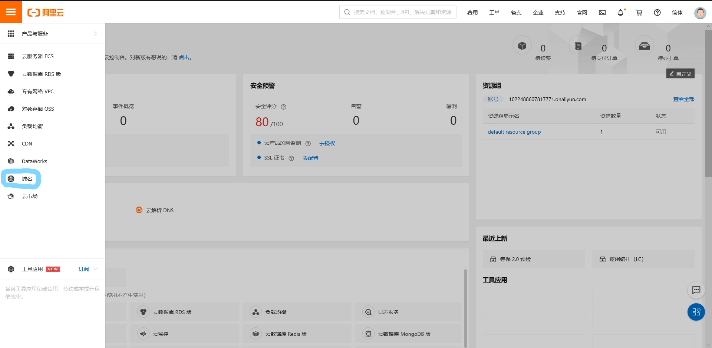
Task: Click the 去配置 link
Action: tap(310, 158)
